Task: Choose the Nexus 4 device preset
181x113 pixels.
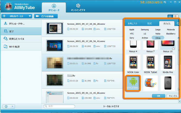Action: pyautogui.click(x=133, y=47)
